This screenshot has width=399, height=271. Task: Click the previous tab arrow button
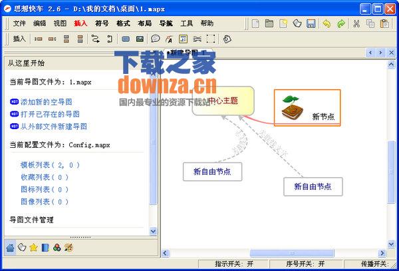click(x=370, y=53)
